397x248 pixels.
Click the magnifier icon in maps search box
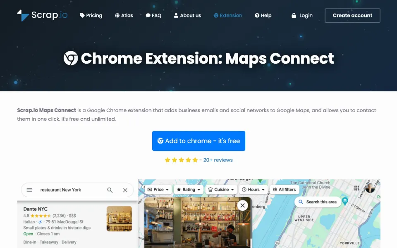pyautogui.click(x=110, y=190)
